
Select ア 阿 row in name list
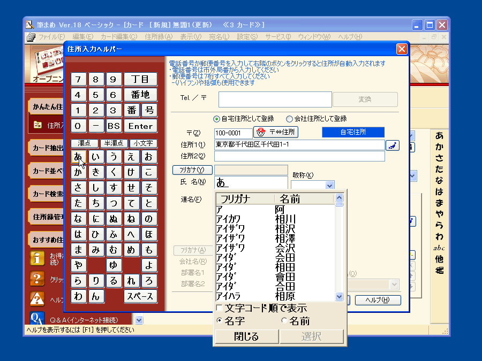point(275,210)
